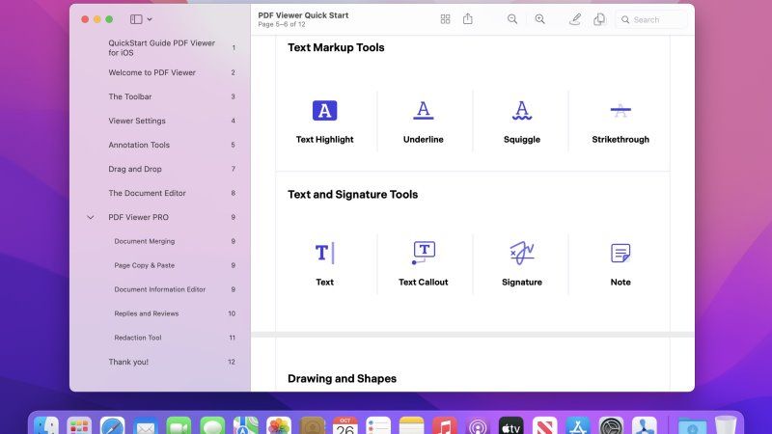Viewport: 772px width, 434px height.
Task: Zoom in on the document
Action: (x=539, y=19)
